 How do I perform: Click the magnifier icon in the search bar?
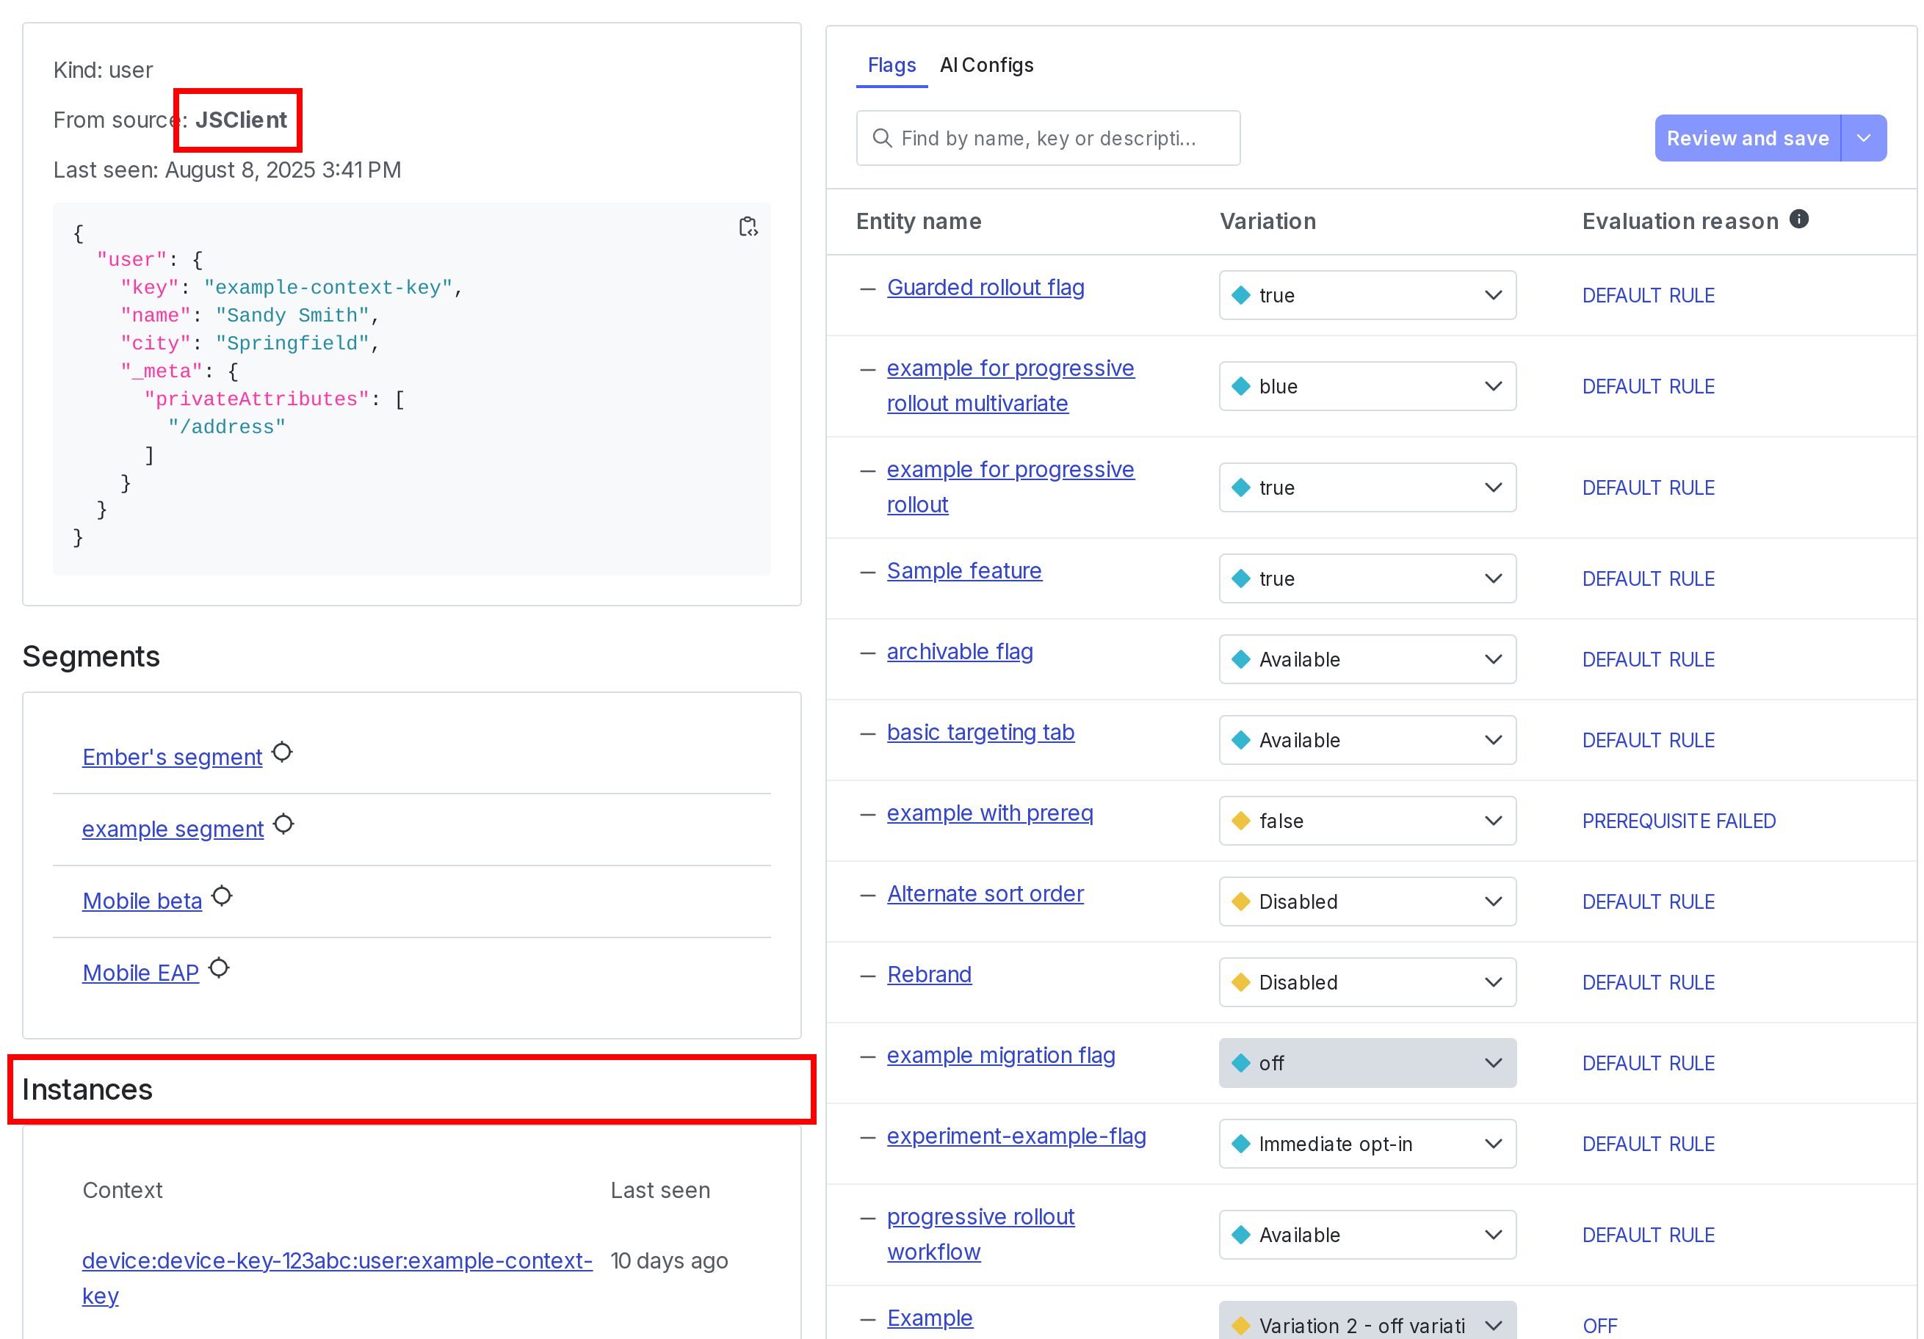(x=883, y=137)
